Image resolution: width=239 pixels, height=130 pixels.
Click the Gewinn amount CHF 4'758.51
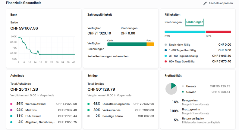coord(221,92)
